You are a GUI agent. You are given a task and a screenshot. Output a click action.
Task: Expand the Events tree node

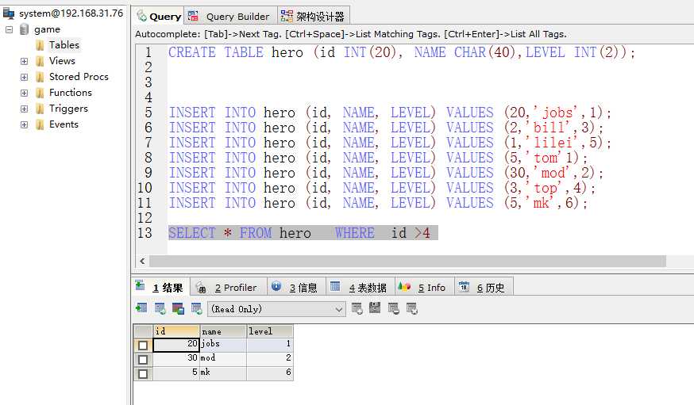24,124
